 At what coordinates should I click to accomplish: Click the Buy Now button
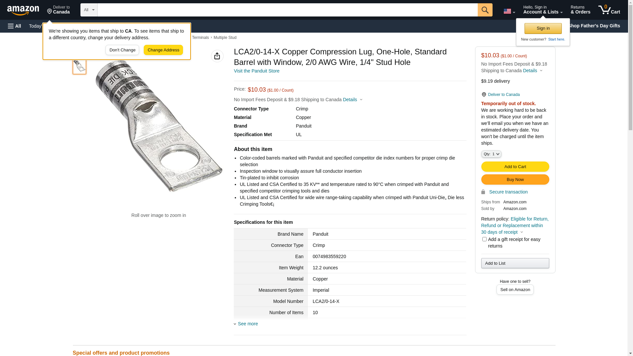[515, 179]
